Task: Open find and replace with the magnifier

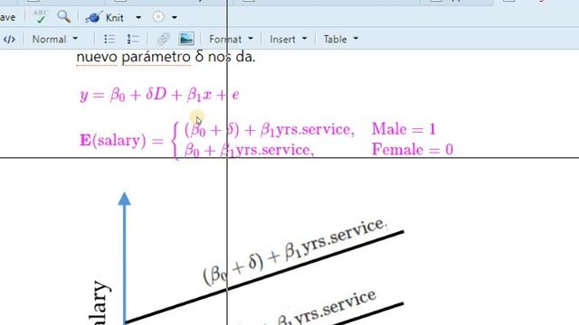Action: (x=64, y=16)
